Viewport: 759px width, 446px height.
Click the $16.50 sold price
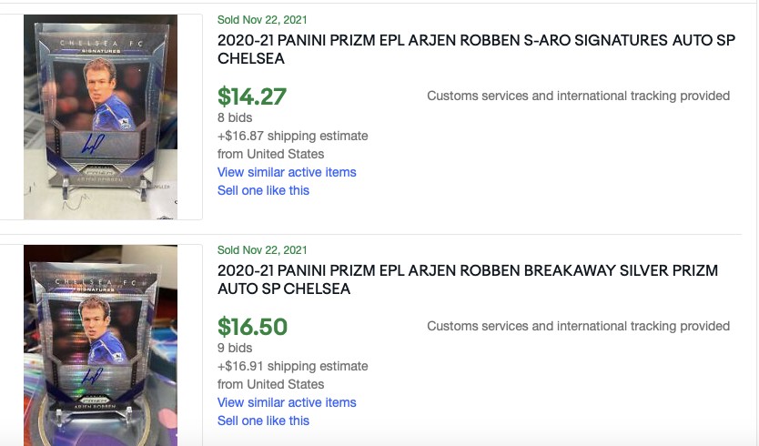coord(253,326)
